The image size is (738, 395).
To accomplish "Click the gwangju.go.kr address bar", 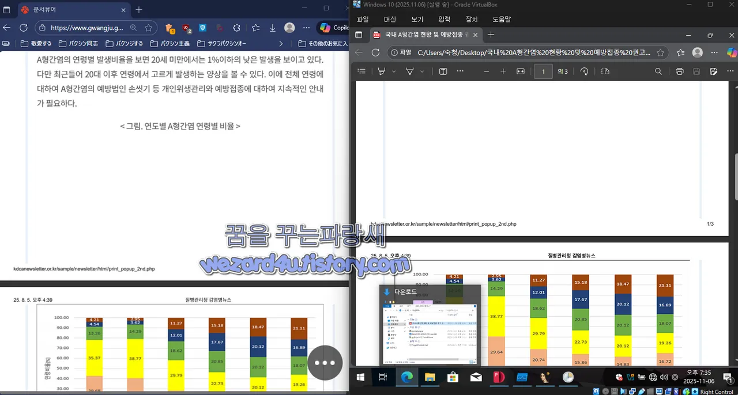I will (x=86, y=28).
